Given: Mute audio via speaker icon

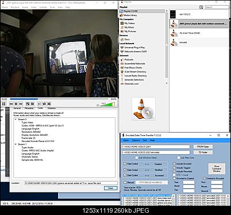Looking at the screenshot, I should (98, 105).
